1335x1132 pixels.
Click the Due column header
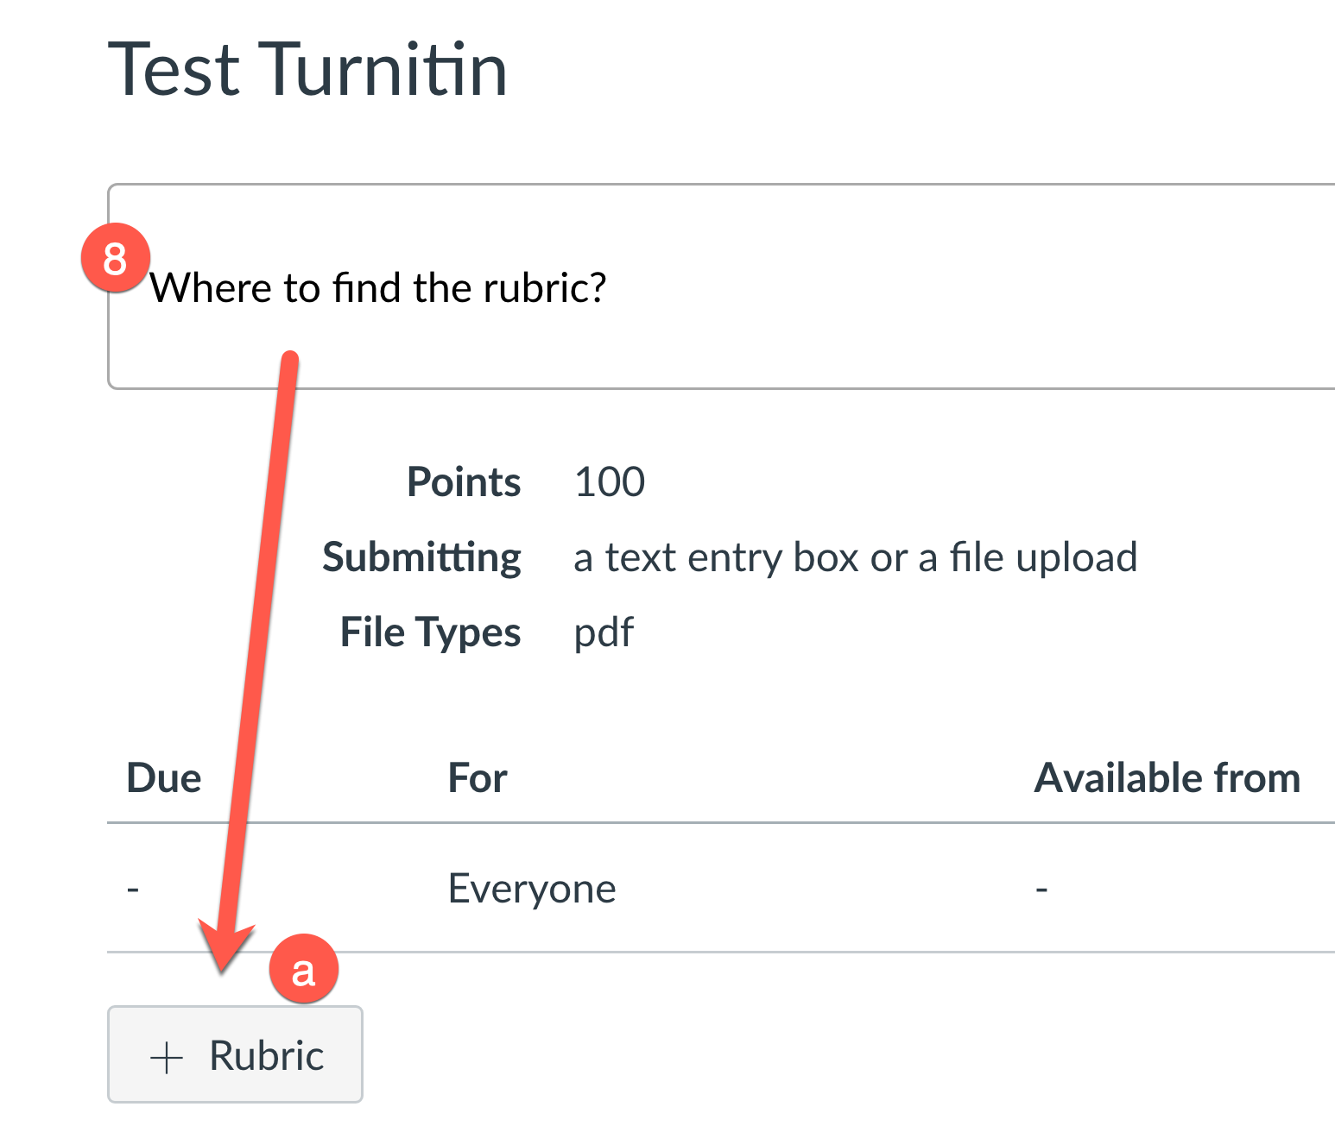(164, 778)
